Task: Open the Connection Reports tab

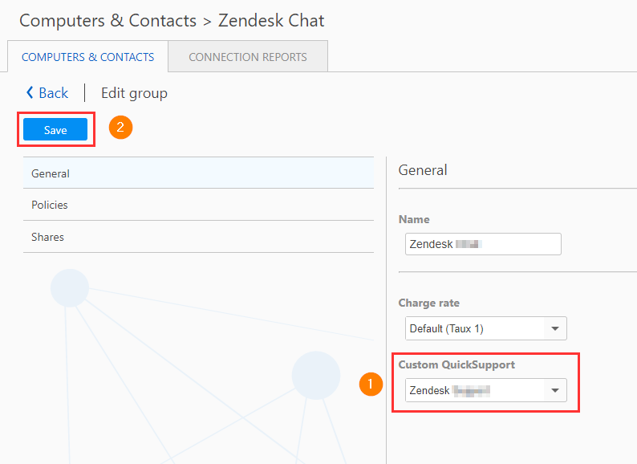Action: coord(248,57)
